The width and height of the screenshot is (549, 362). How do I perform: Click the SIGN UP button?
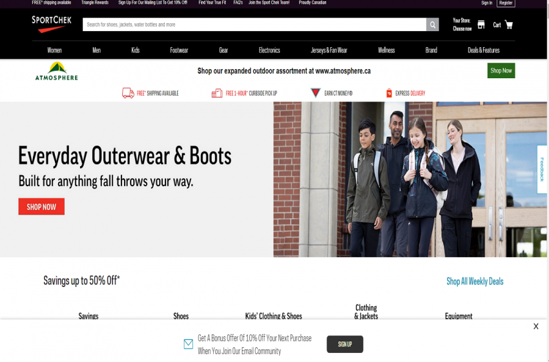pos(345,344)
